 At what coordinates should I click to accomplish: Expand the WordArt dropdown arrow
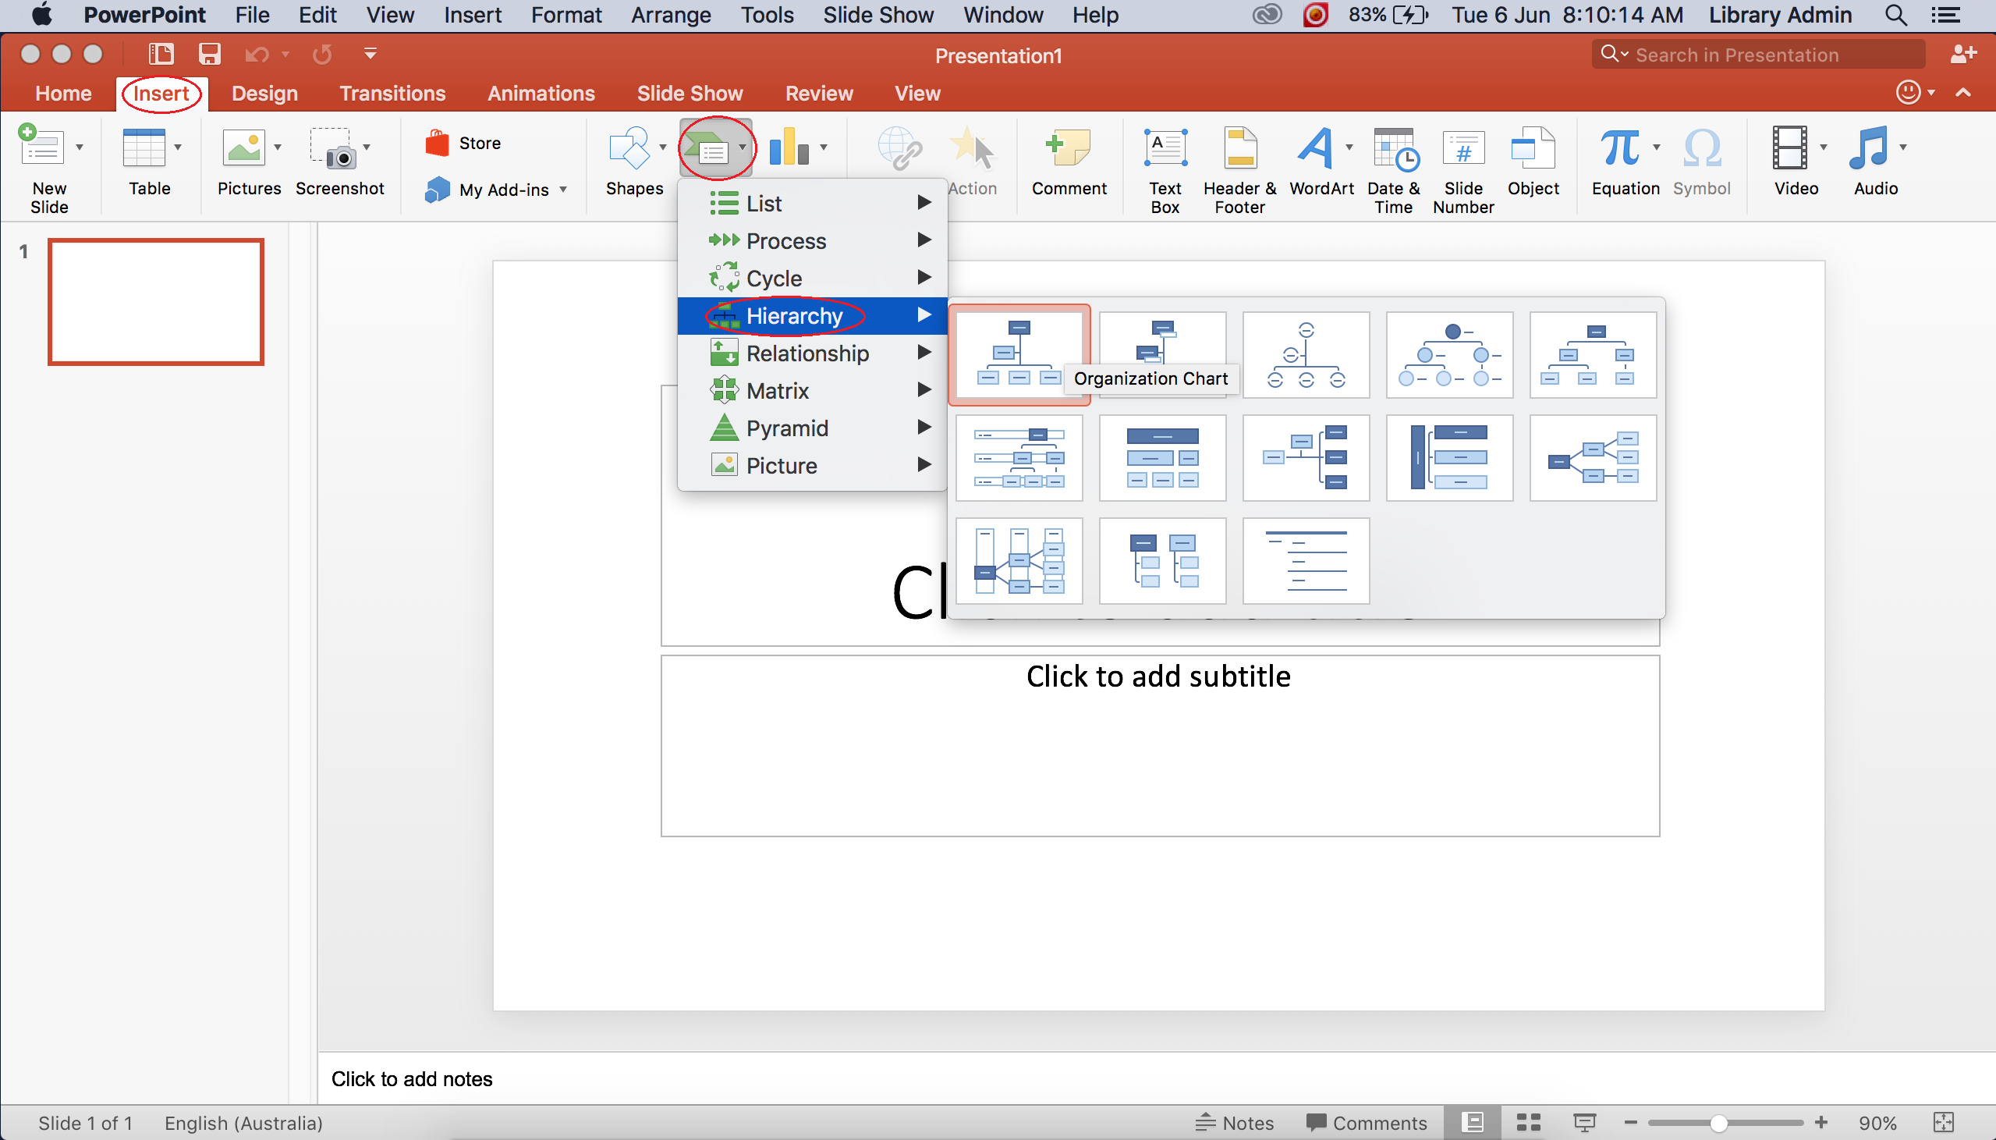point(1349,147)
